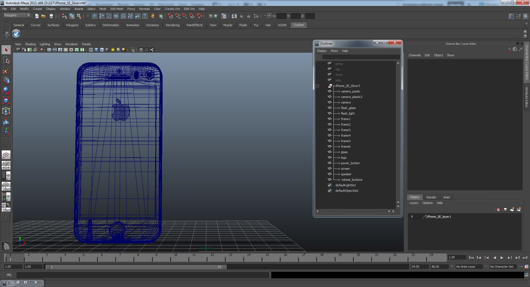Open the New Scene icon
Viewport: 530px width, 287px height.
37,16
